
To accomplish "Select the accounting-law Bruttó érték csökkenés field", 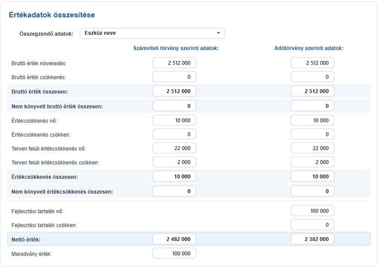I will click(x=174, y=77).
